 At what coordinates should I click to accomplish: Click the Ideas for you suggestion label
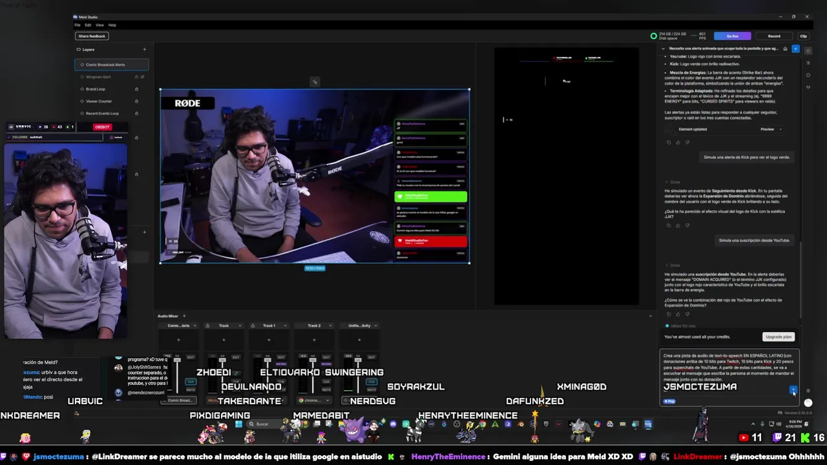[x=683, y=325]
